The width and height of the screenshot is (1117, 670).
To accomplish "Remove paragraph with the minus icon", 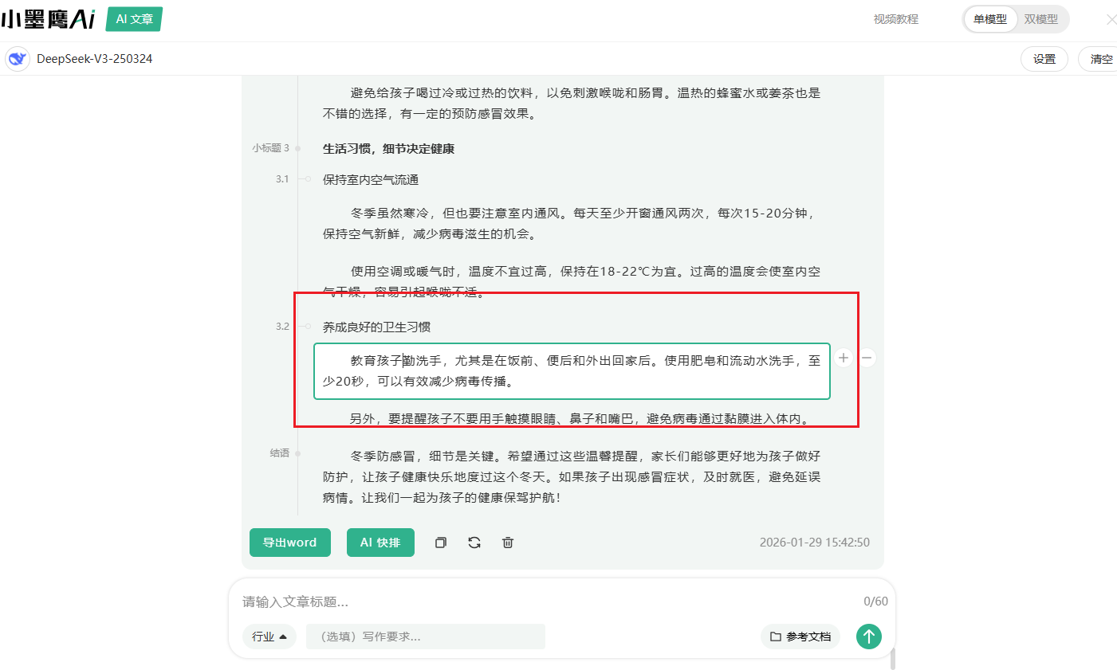I will point(867,358).
